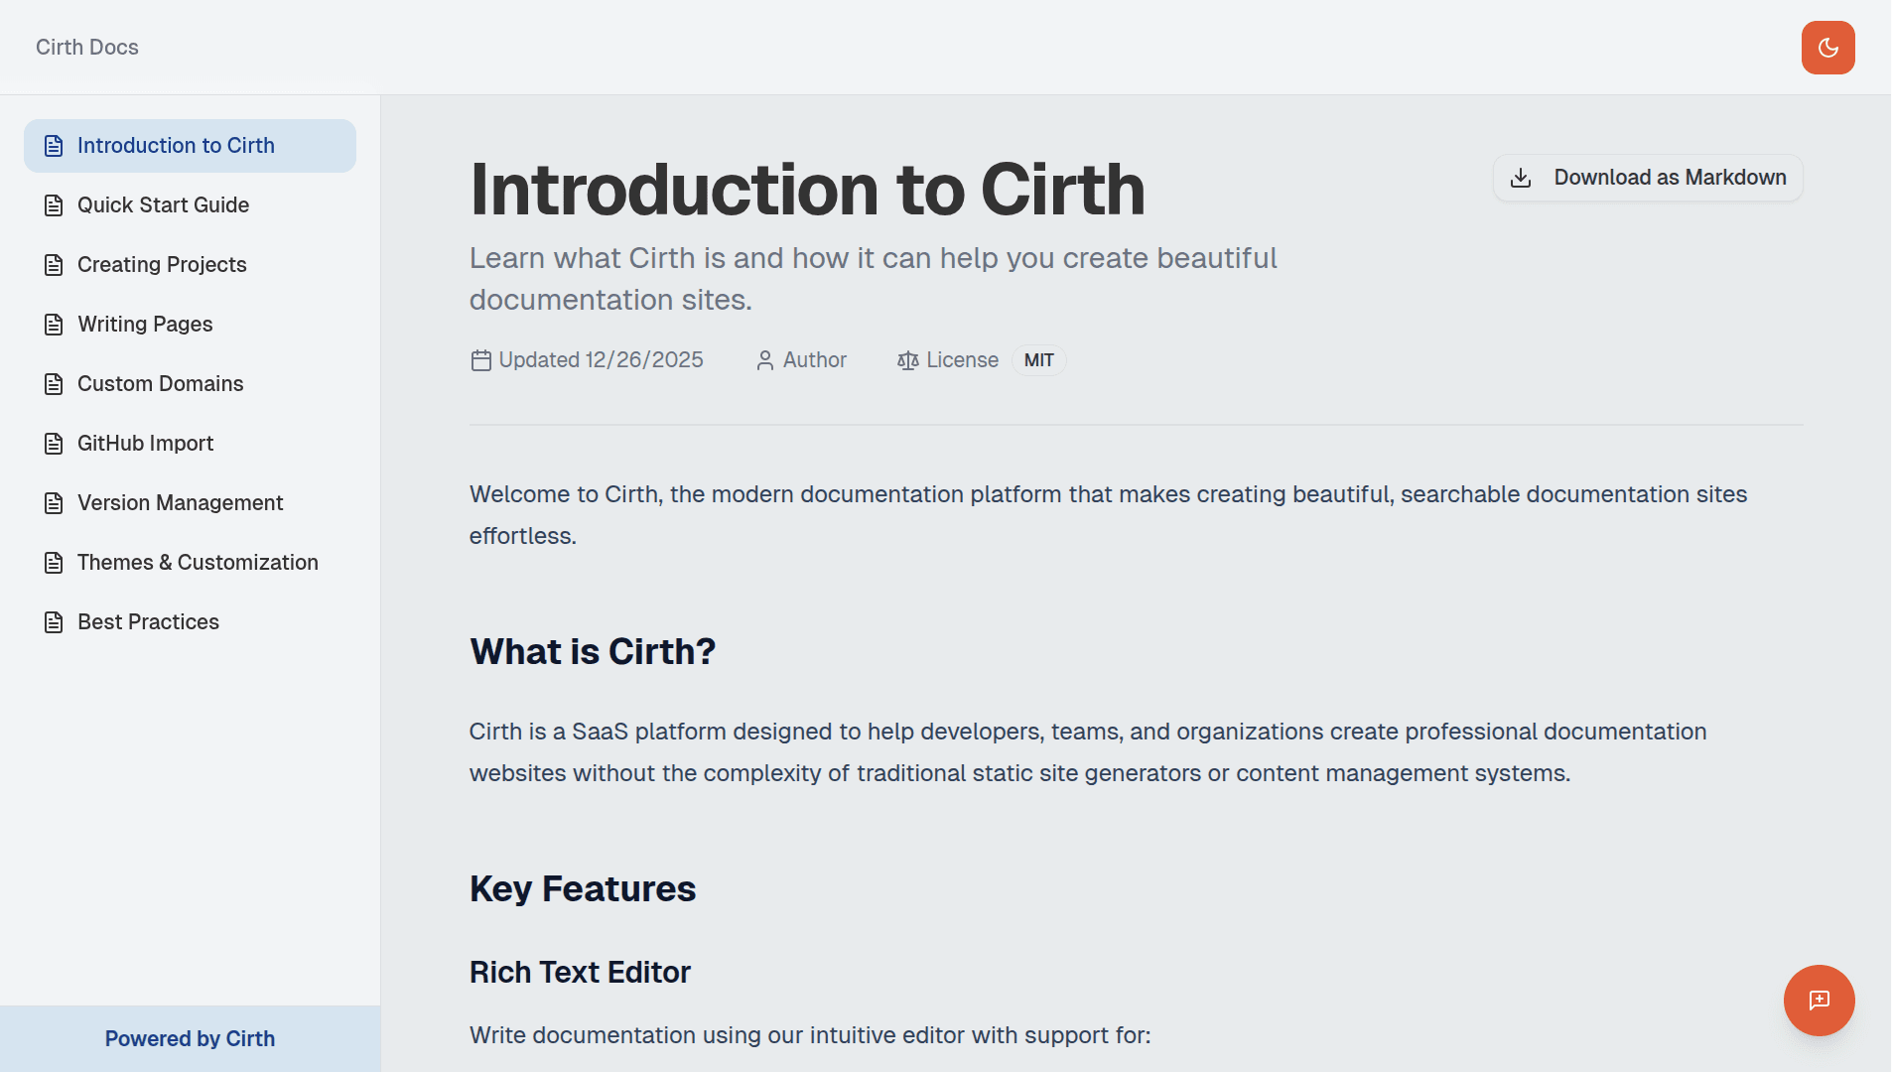This screenshot has width=1892, height=1072.
Task: Click the document icon beside GitHub Import
Action: click(x=53, y=443)
